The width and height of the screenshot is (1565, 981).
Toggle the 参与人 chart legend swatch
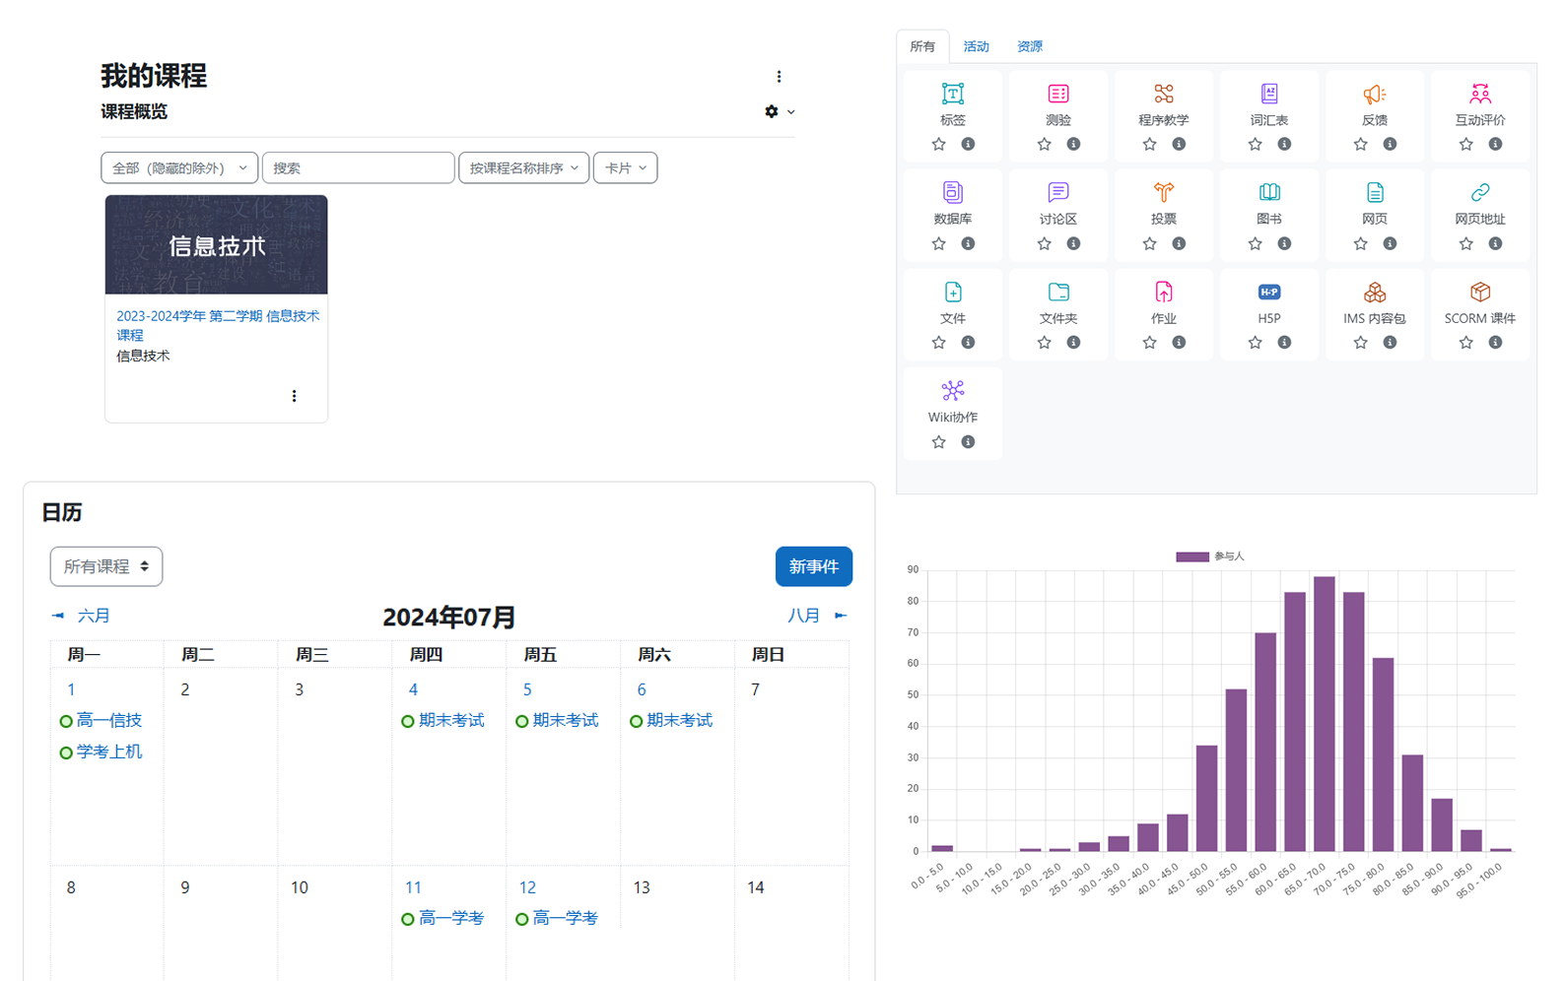1191,556
